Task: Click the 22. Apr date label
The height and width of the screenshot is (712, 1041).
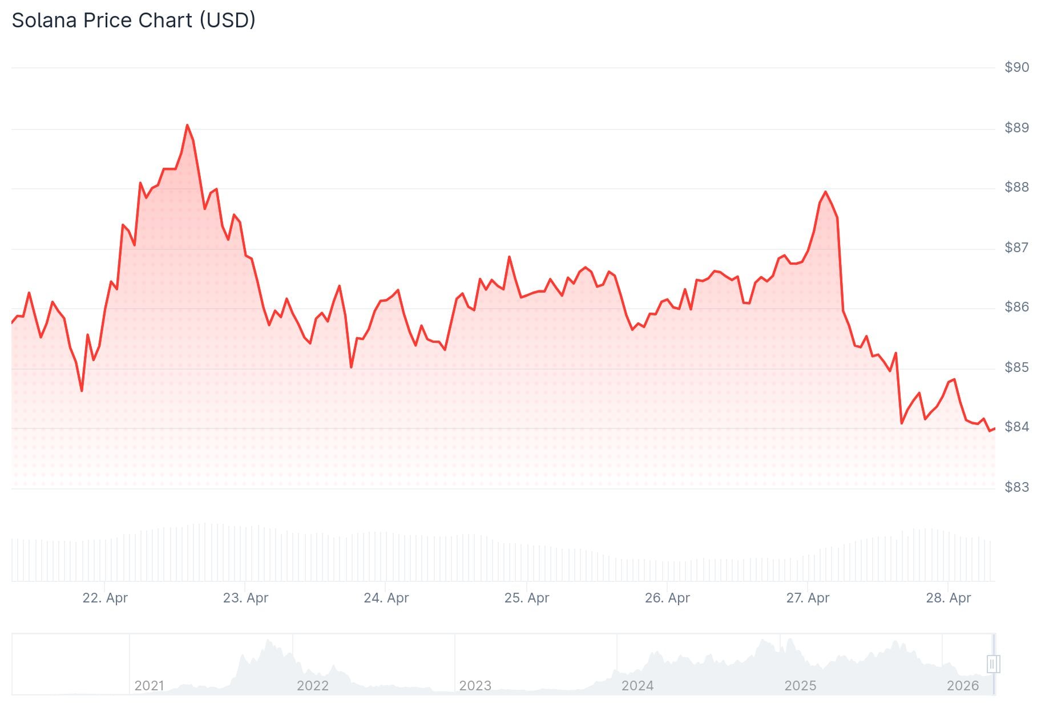Action: tap(105, 598)
